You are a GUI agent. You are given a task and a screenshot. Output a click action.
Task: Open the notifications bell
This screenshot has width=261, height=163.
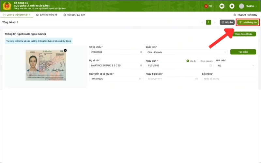232,6
